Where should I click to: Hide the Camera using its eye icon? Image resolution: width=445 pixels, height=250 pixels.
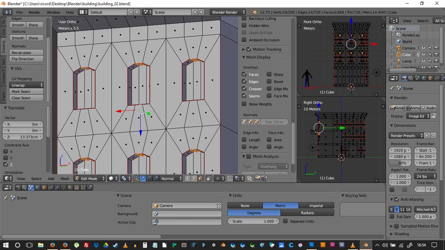[x=423, y=48]
